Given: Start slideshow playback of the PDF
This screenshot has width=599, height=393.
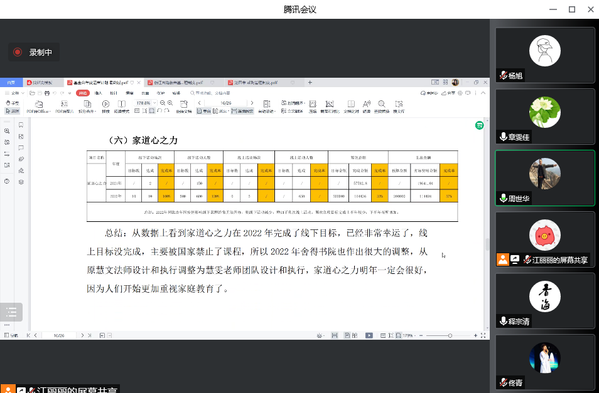Looking at the screenshot, I should tap(106, 107).
